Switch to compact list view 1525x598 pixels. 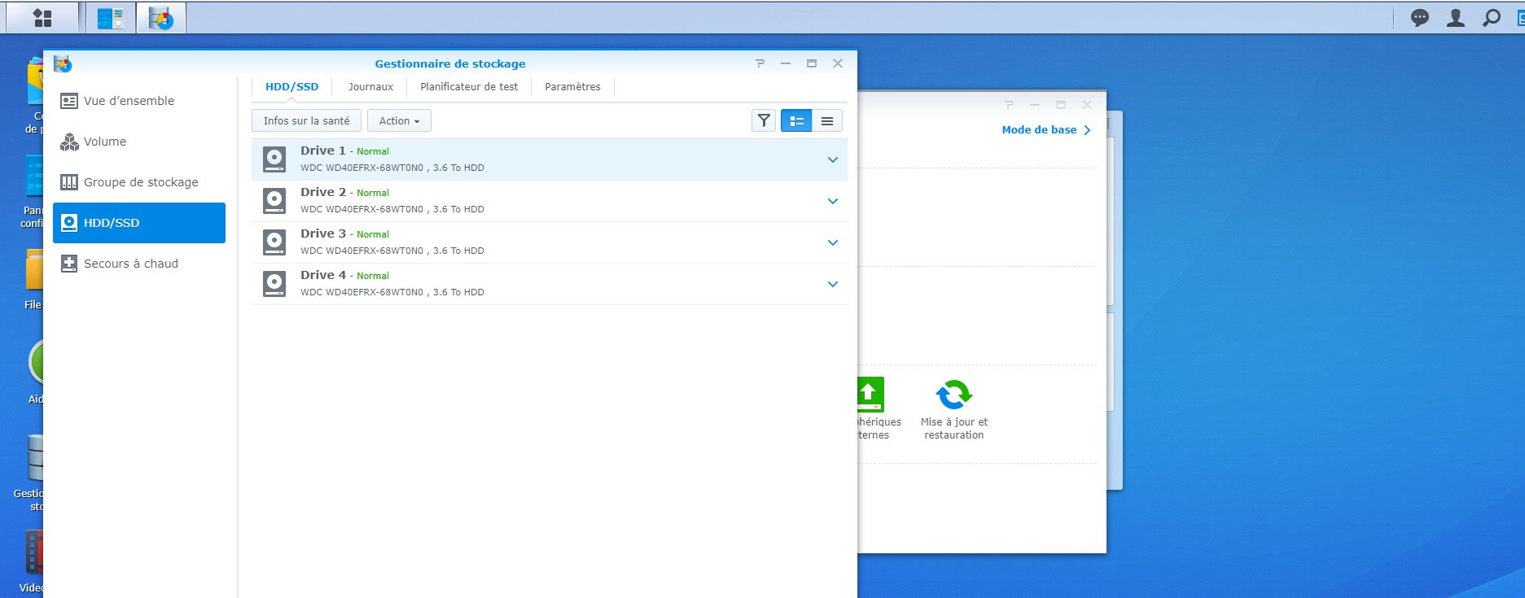(827, 120)
